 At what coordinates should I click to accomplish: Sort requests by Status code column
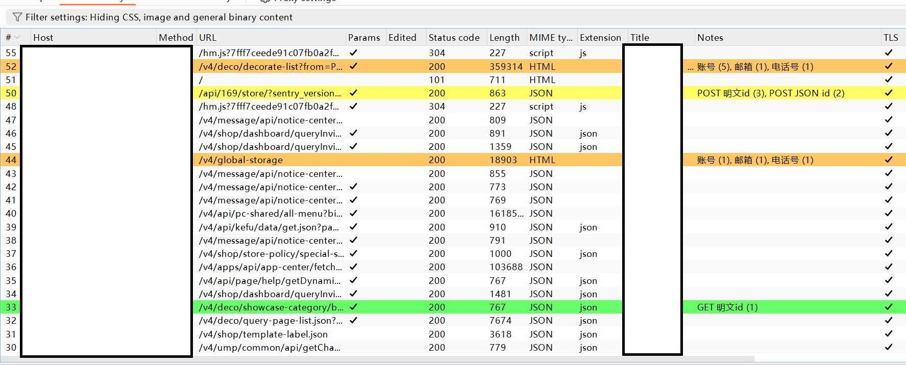click(x=454, y=38)
